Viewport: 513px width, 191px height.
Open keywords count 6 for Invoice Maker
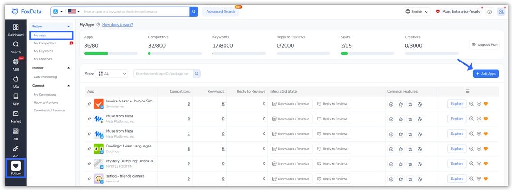(x=223, y=104)
